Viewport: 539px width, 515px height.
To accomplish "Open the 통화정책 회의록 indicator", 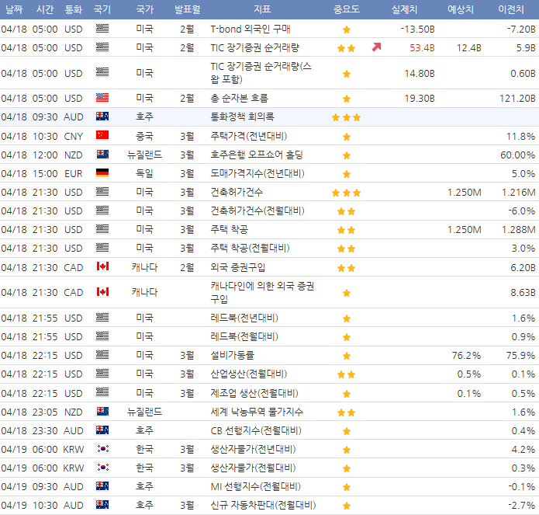I will (242, 117).
